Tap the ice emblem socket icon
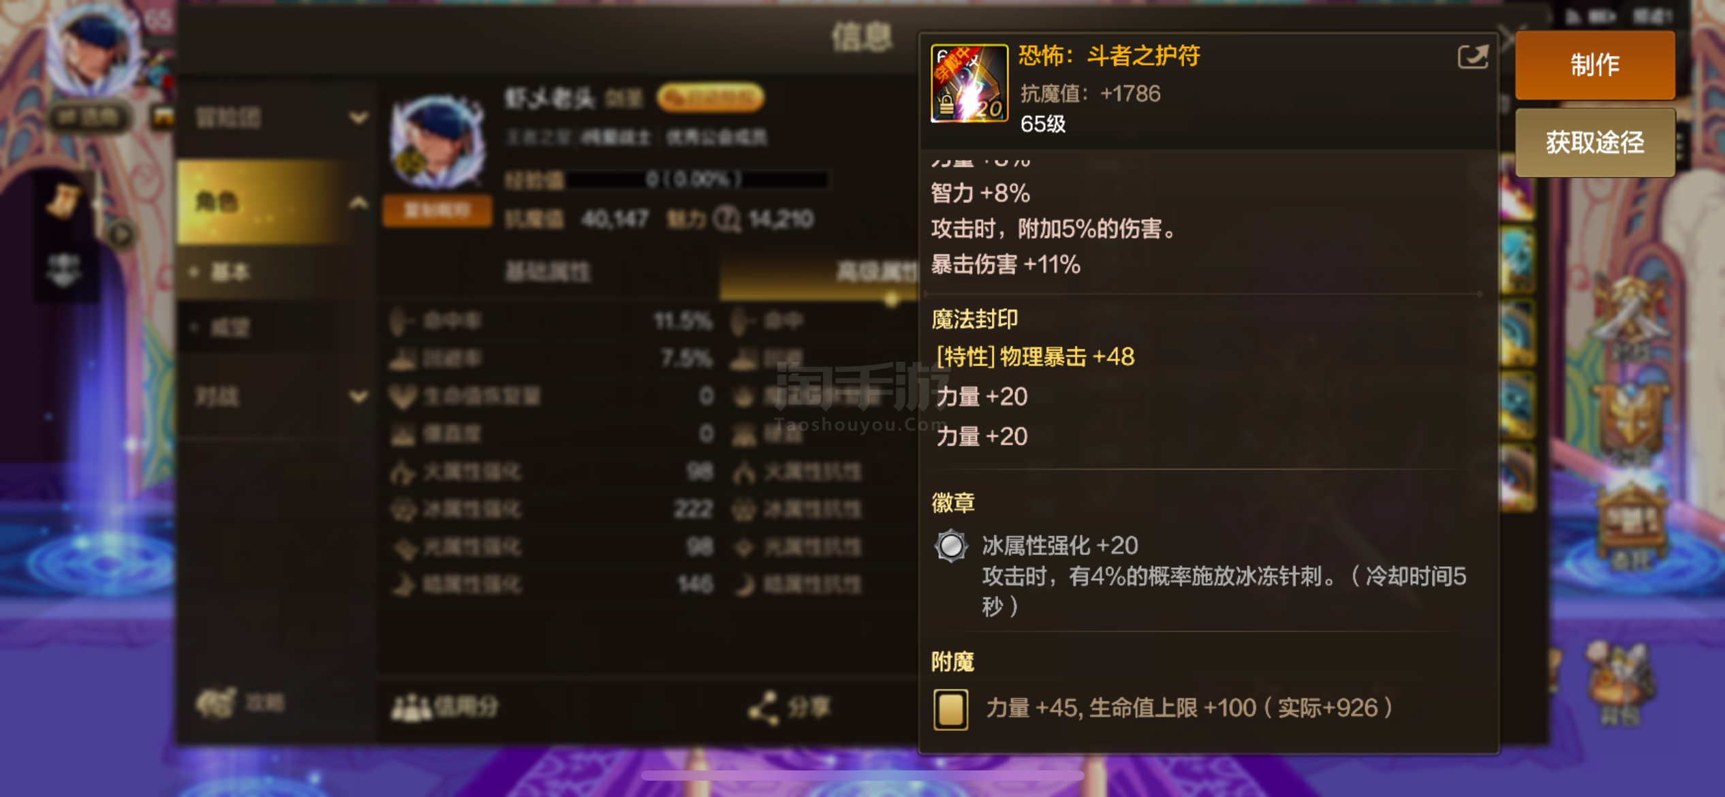Viewport: 1725px width, 797px height. pos(950,545)
